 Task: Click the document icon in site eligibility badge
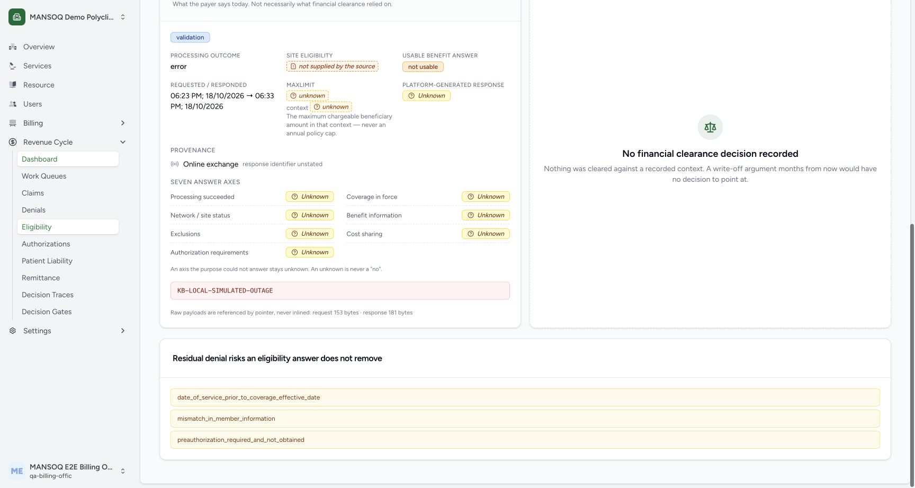pos(293,66)
